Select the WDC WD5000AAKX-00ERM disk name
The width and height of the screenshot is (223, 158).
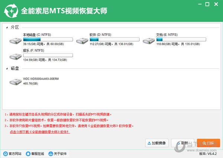click(x=41, y=79)
